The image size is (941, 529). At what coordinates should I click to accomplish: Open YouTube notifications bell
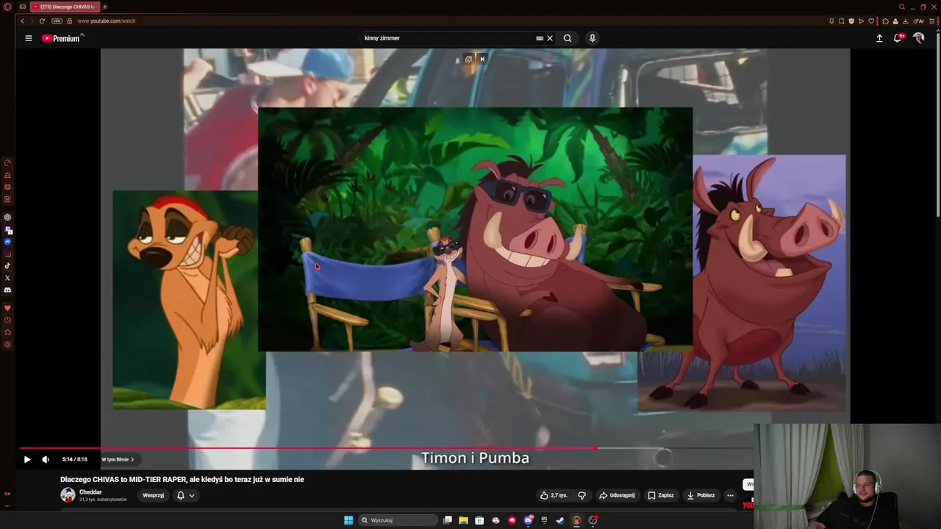tap(898, 38)
